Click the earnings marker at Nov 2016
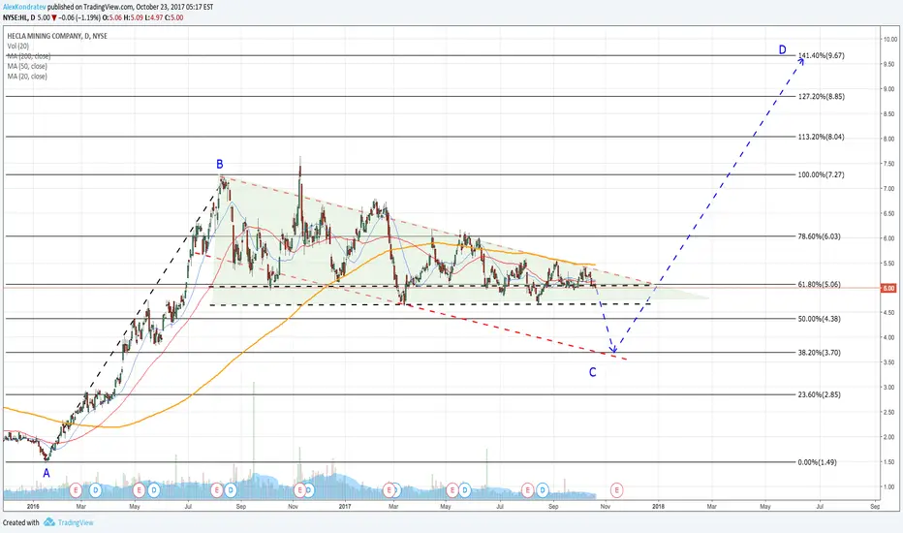The image size is (903, 533). [299, 490]
